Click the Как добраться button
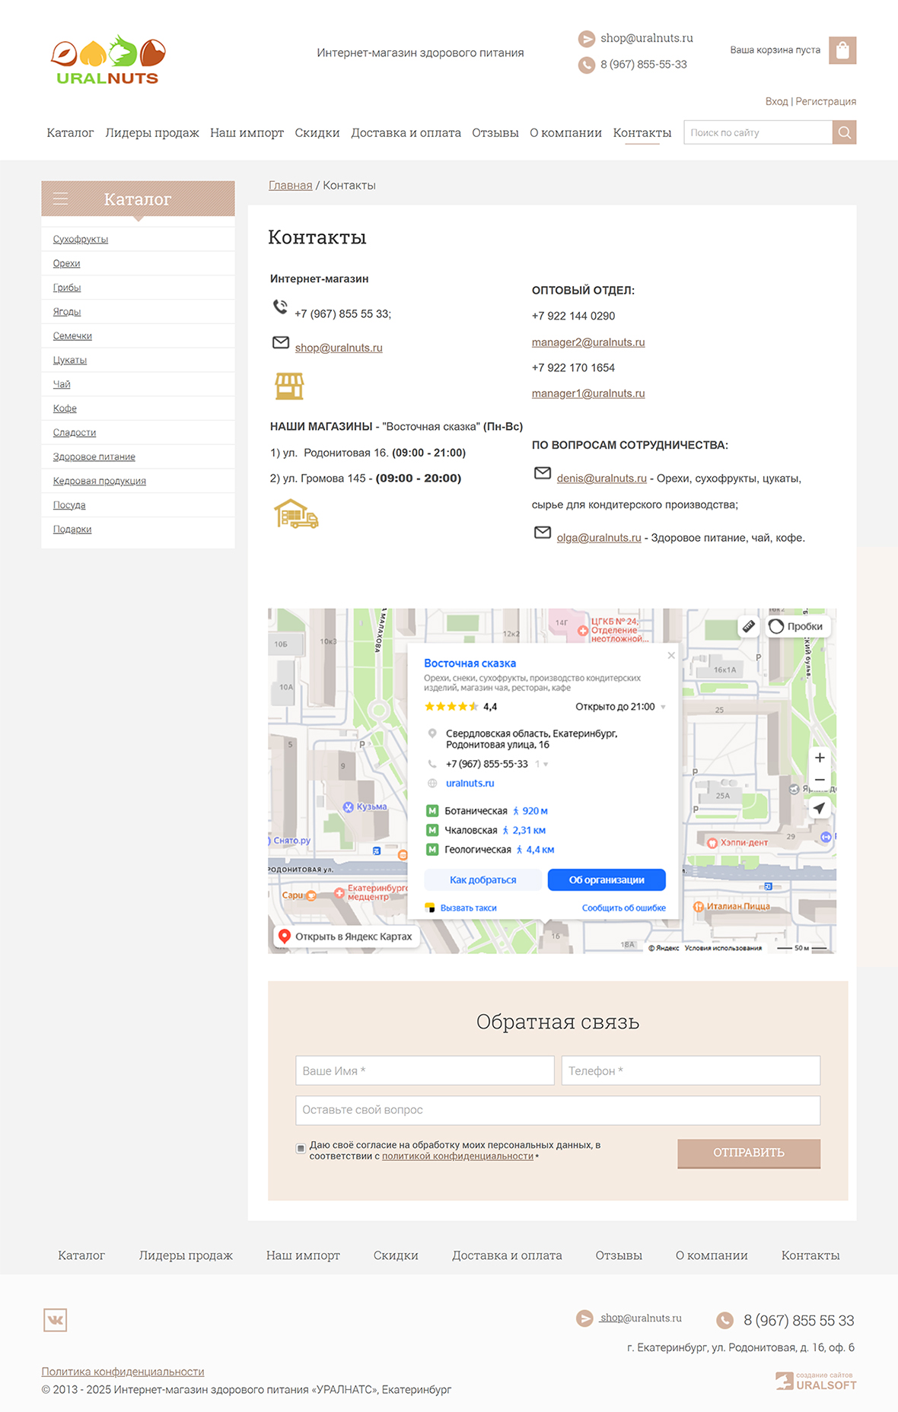 tap(482, 879)
